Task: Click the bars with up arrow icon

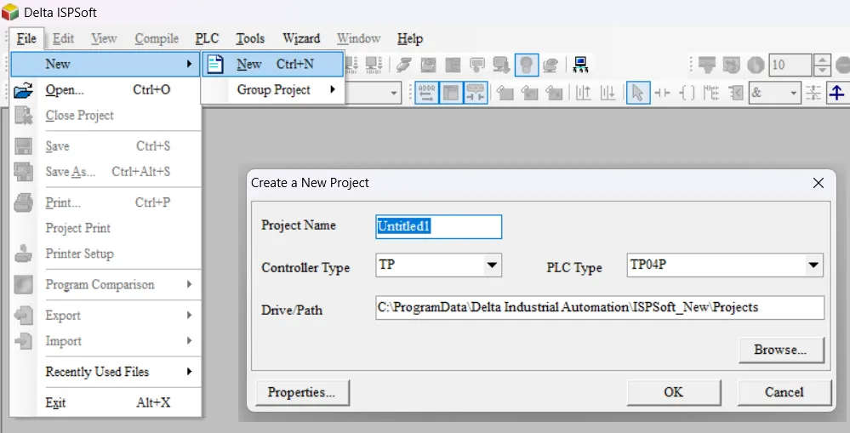Action: tap(584, 94)
